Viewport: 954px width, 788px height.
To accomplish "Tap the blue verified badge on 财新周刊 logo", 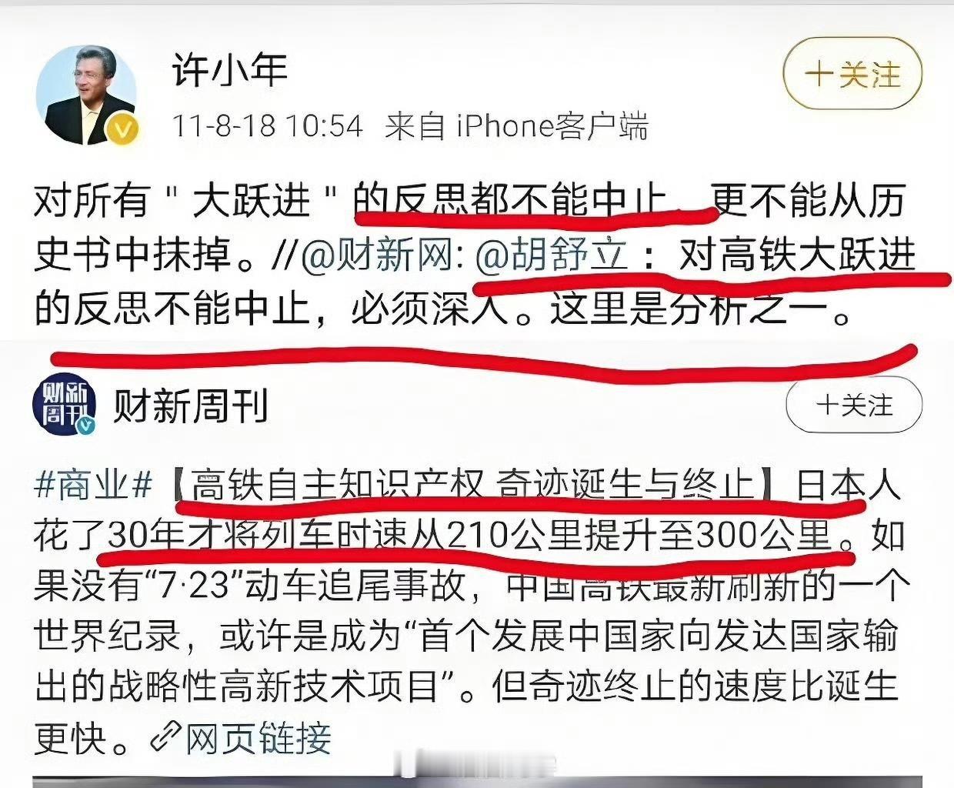I will pos(86,426).
